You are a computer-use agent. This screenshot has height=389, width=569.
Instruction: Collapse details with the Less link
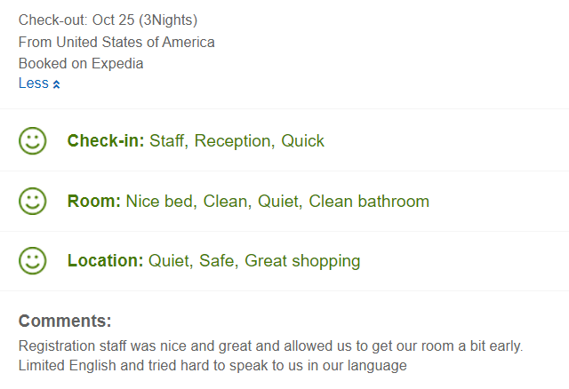[x=34, y=83]
